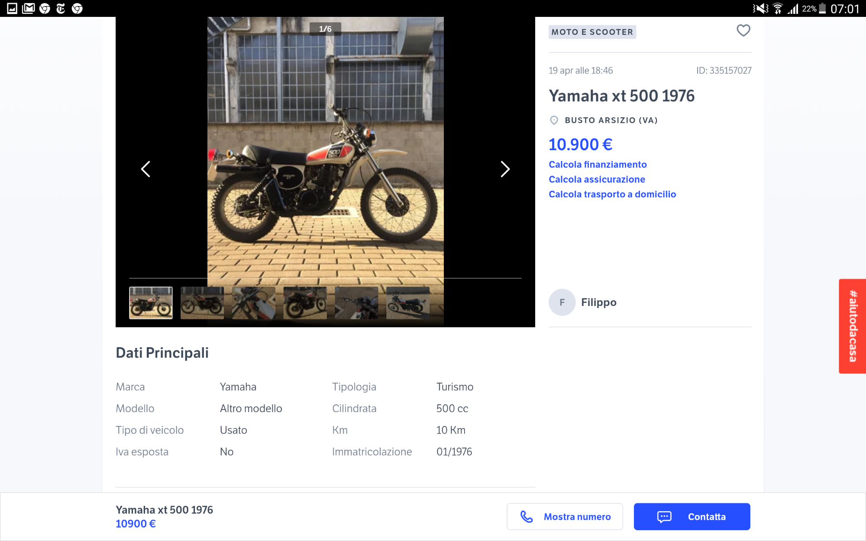This screenshot has width=866, height=541.
Task: Open seller Filippo's avatar
Action: click(562, 303)
